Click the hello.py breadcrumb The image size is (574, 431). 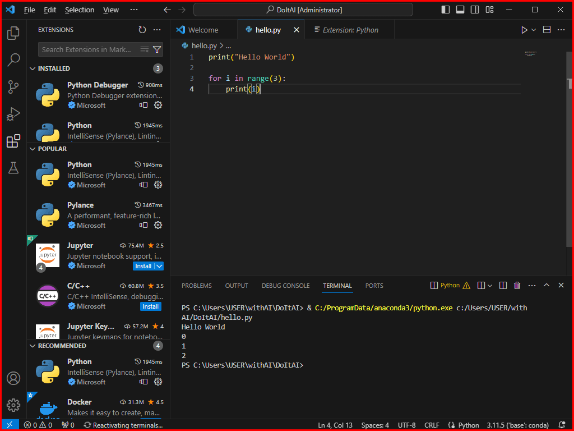pyautogui.click(x=204, y=46)
